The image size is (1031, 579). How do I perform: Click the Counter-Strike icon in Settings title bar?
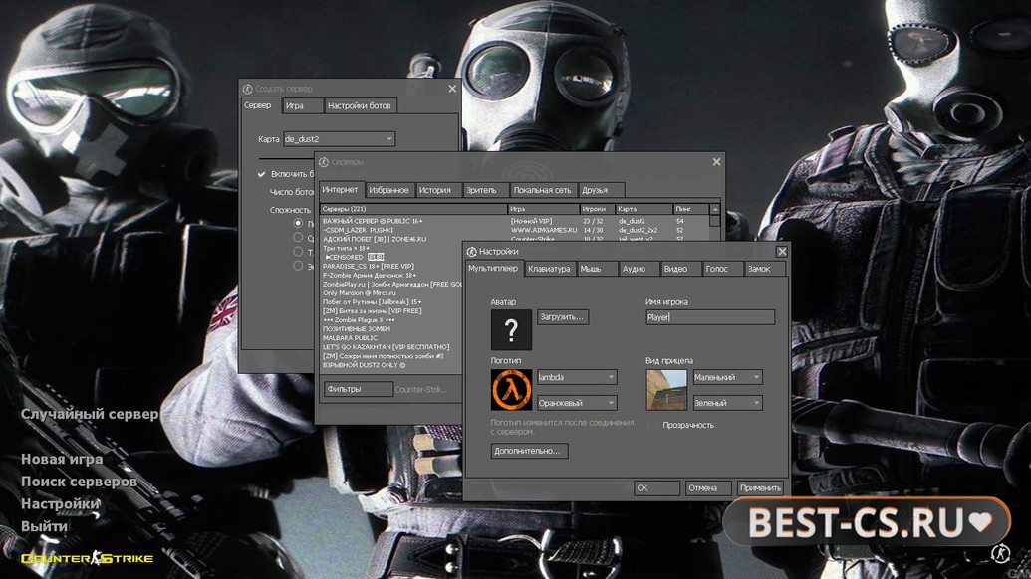[x=471, y=252]
